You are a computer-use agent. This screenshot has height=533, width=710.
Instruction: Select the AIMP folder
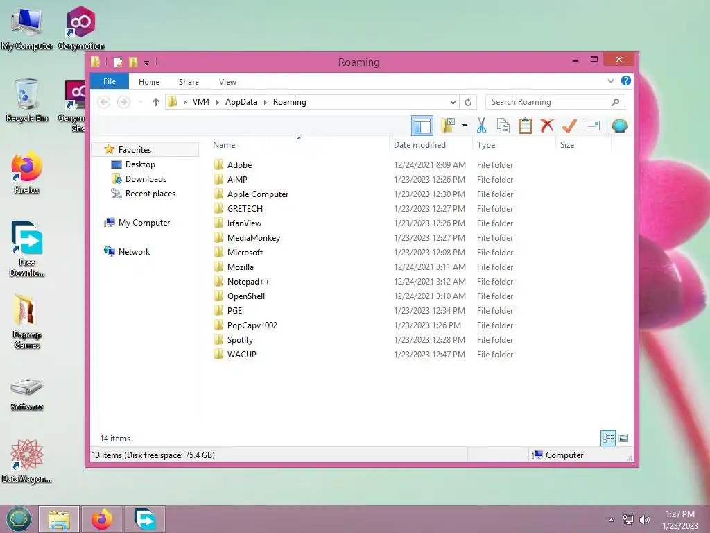237,180
